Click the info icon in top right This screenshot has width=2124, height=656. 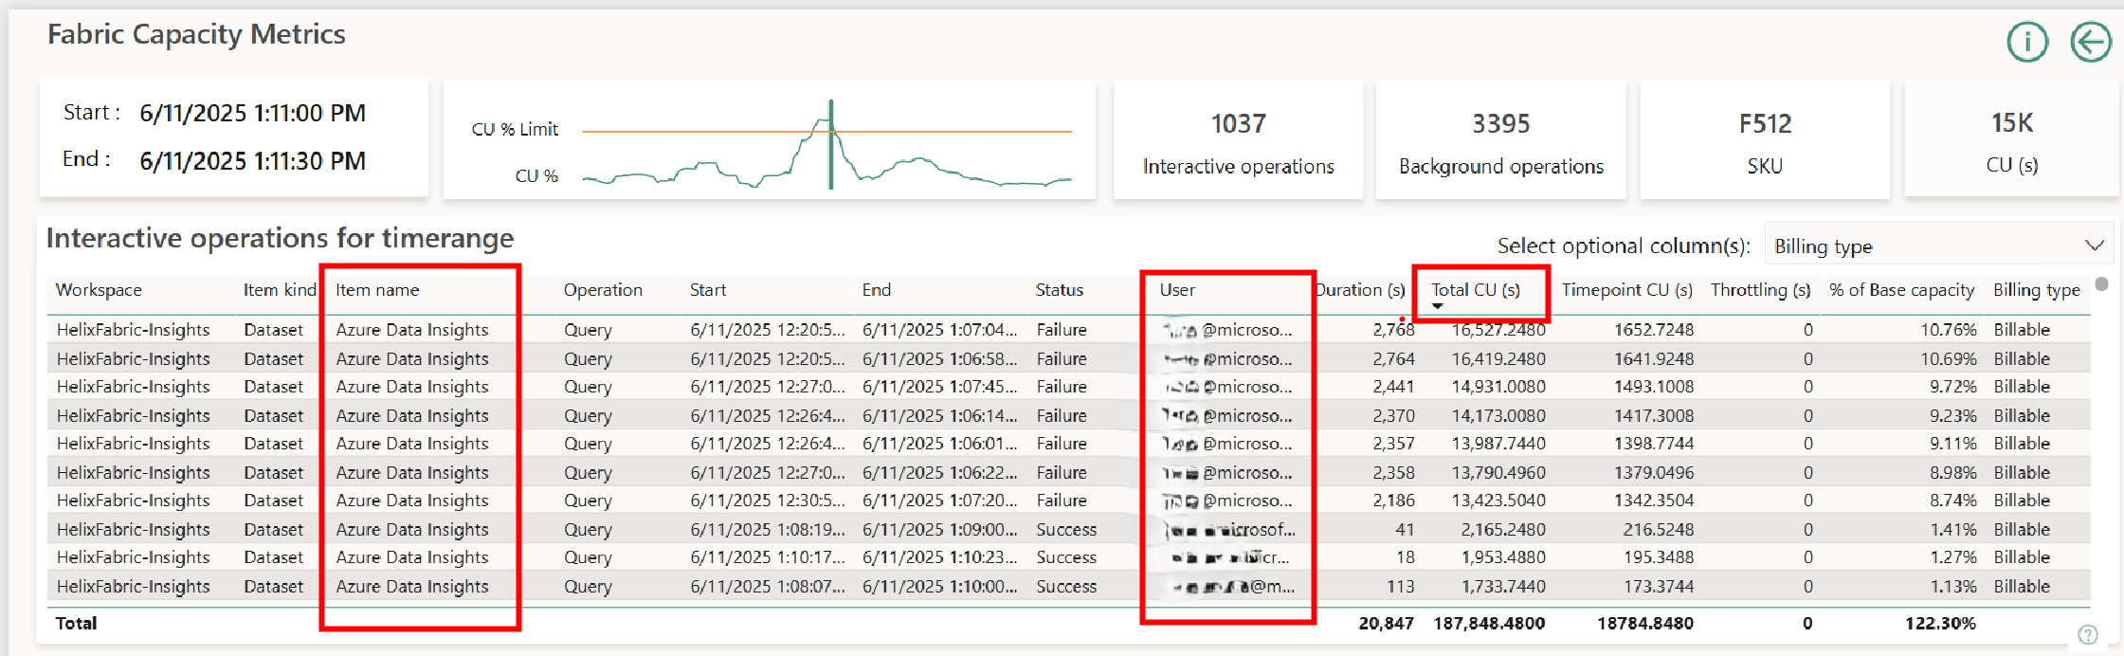coord(2026,42)
